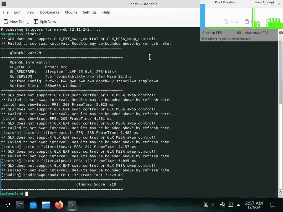
Task: Click the GL_VERSION 4.5 Mesa line
Action: [70, 76]
